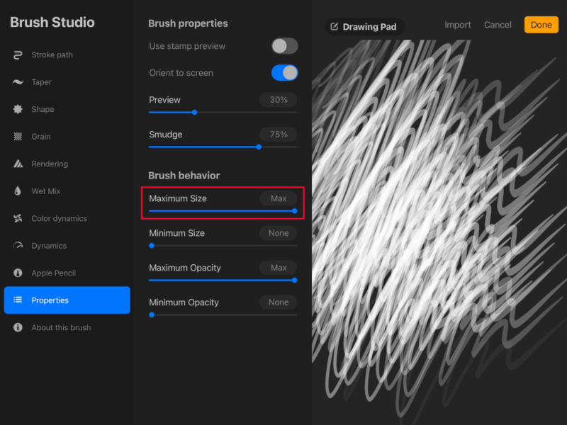
Task: Open the Drawing Pad options
Action: (x=364, y=26)
